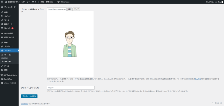Click the リンク chain icon

pyautogui.click(x=2, y=20)
